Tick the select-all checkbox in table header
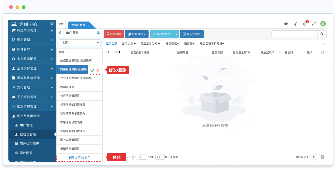Screen dimensions: 336x170 (107, 52)
